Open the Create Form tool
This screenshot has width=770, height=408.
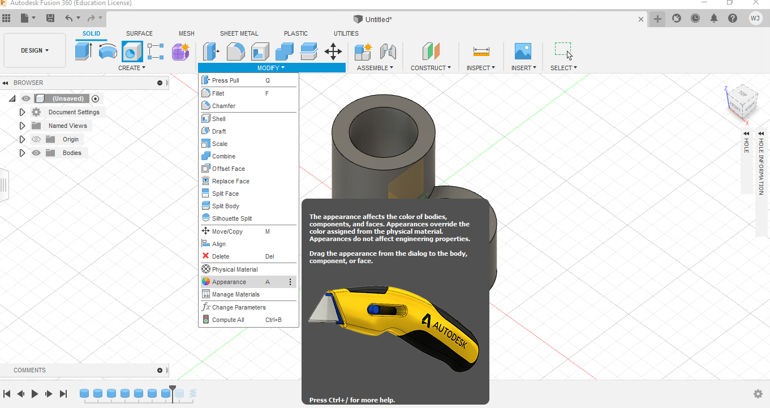[x=180, y=51]
